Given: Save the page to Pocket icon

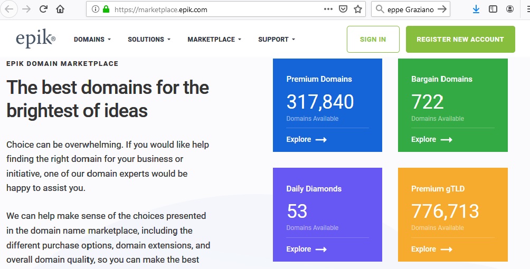Looking at the screenshot, I should click(x=343, y=9).
